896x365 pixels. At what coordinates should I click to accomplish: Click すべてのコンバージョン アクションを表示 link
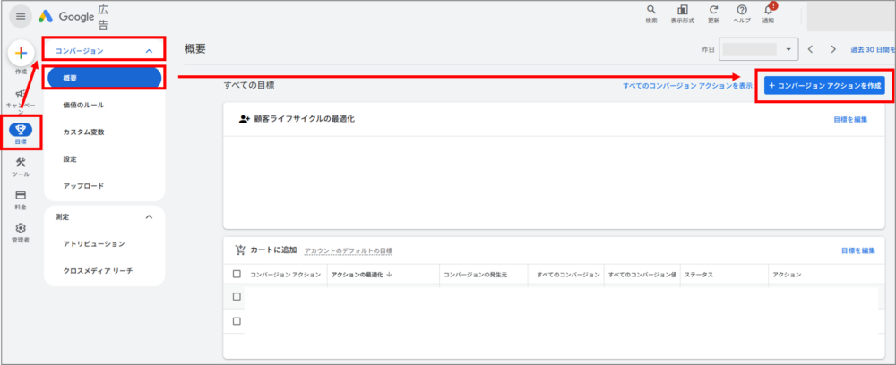(687, 85)
